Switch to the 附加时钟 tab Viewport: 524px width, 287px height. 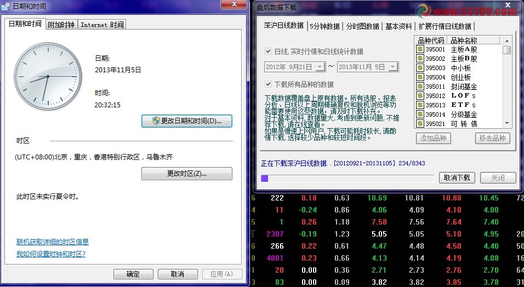coord(61,25)
